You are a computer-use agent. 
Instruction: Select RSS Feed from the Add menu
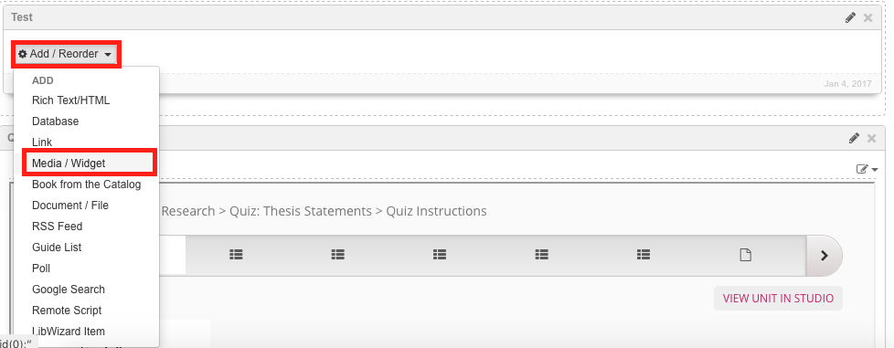point(57,227)
